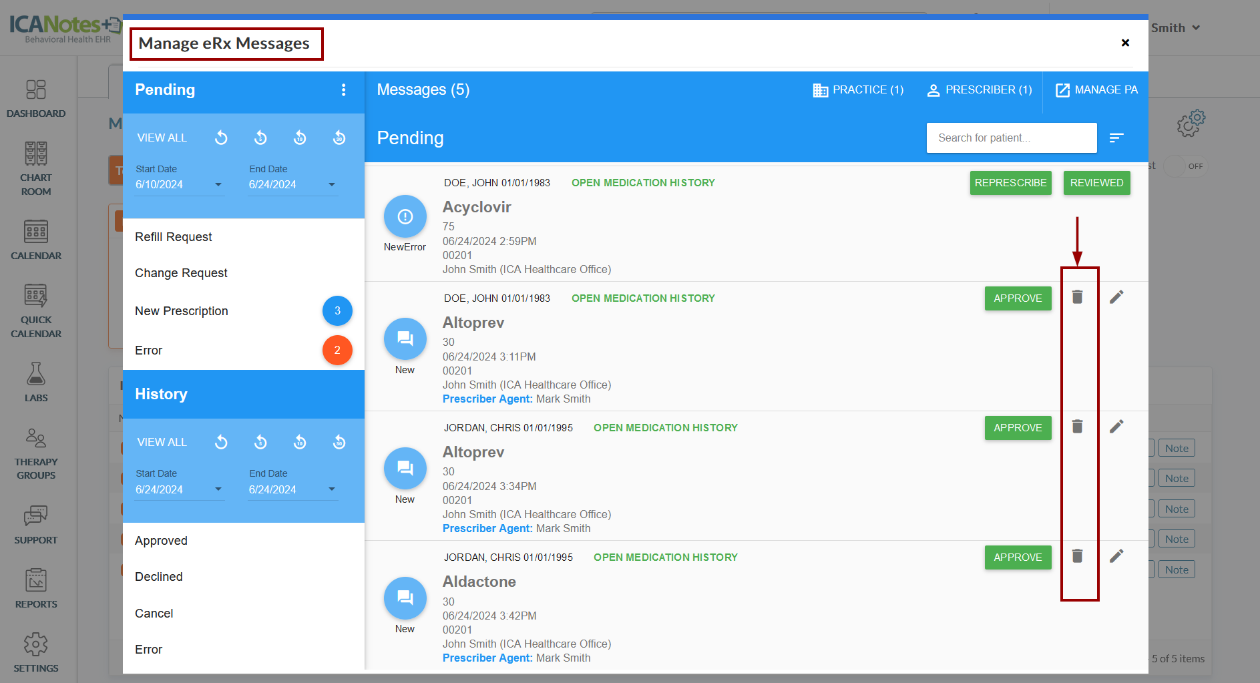Expand the Pending Start Date dropdown

[x=218, y=185]
